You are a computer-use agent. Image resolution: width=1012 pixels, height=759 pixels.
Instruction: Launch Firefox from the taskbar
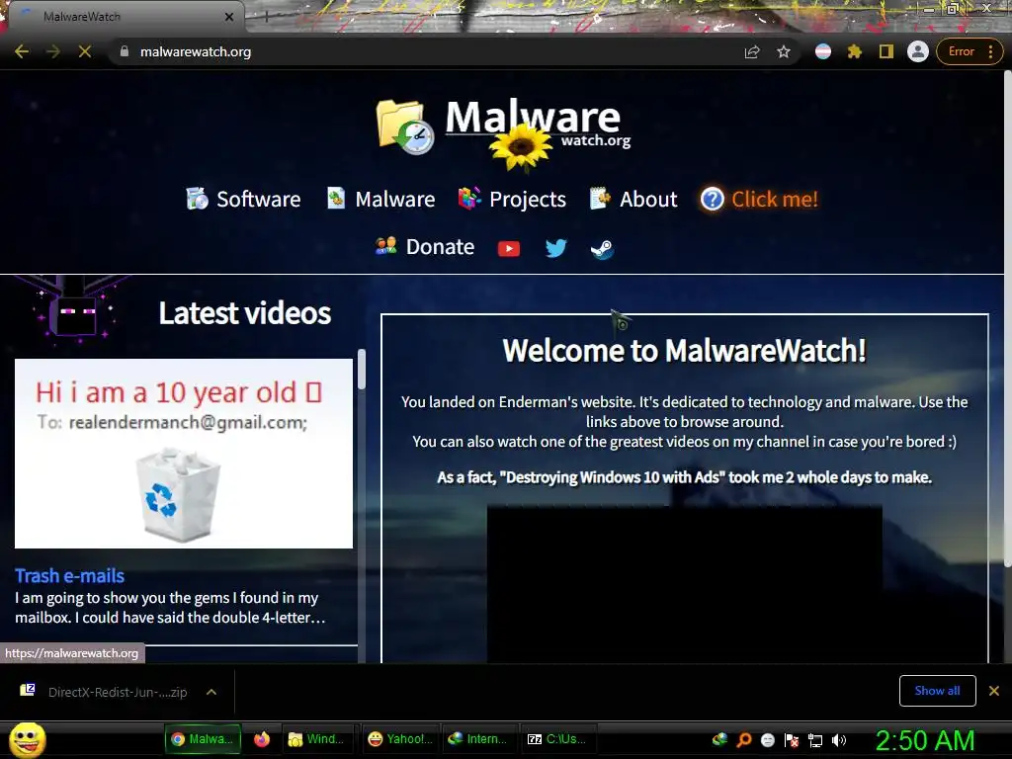pyautogui.click(x=262, y=739)
